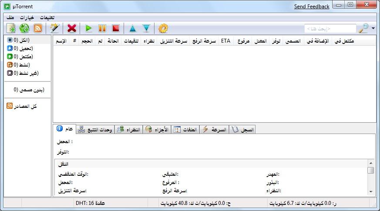Viewport: 380px width, 211px height.
Task: Switch to the السرعة speed tab
Action: pos(214,130)
